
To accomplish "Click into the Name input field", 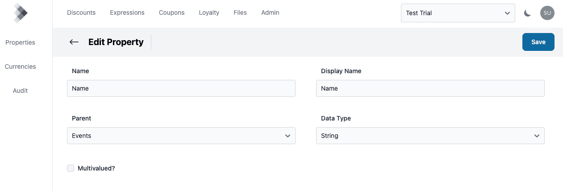I will (x=181, y=88).
